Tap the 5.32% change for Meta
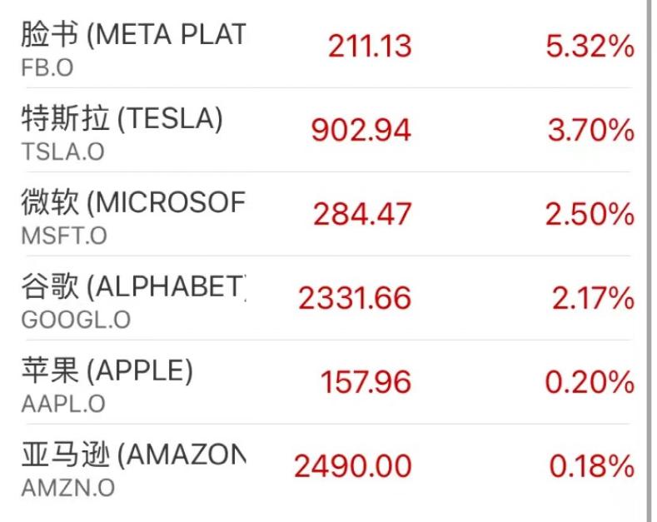The width and height of the screenshot is (657, 522). point(590,47)
